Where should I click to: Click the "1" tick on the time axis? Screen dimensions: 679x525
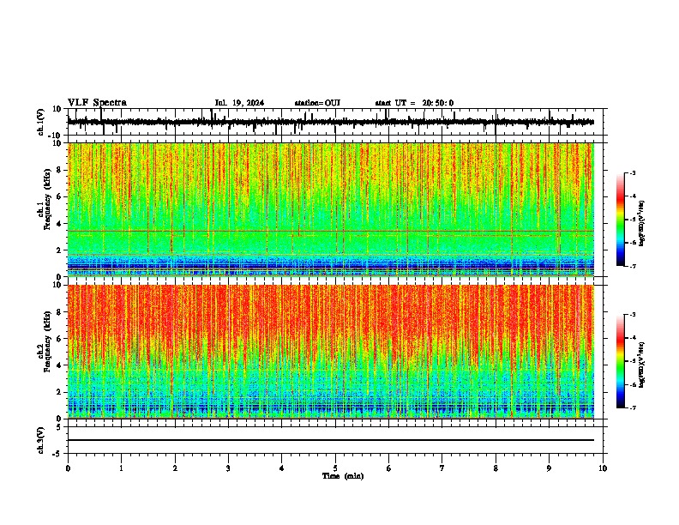pyautogui.click(x=121, y=468)
